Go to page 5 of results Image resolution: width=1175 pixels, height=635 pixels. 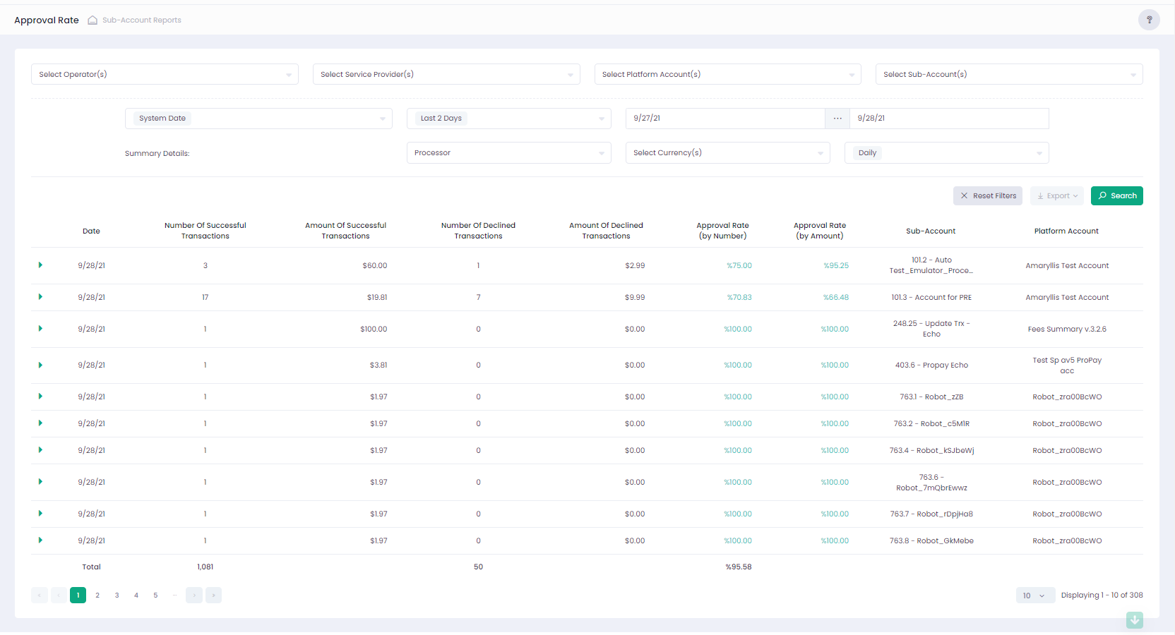pos(155,595)
